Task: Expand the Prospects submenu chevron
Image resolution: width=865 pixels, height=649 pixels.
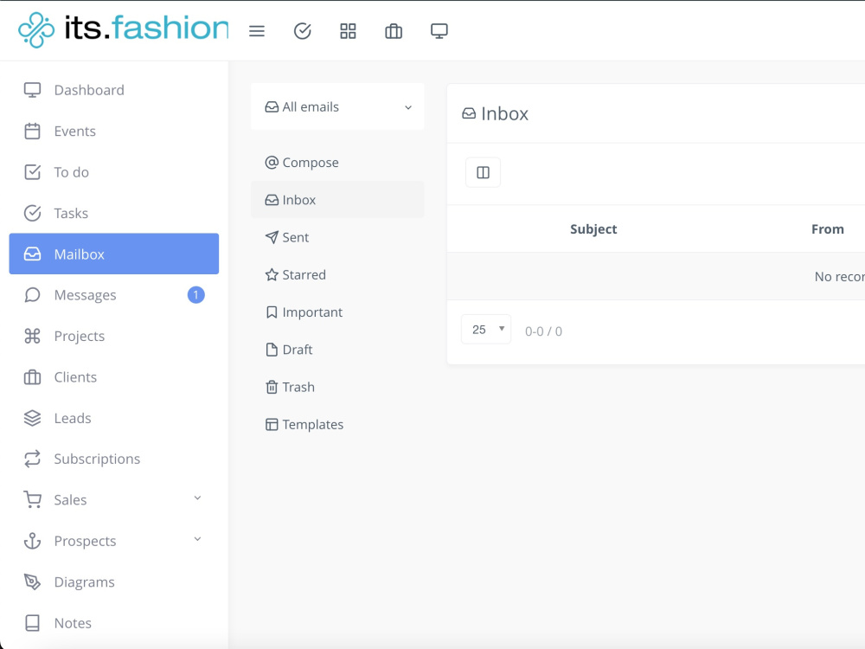Action: click(x=197, y=539)
